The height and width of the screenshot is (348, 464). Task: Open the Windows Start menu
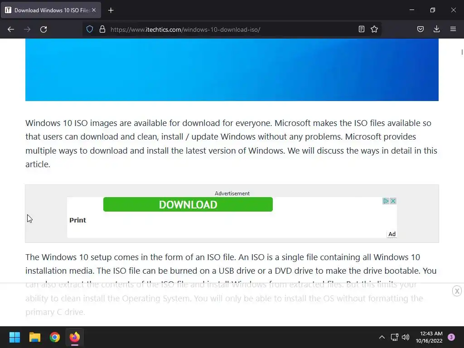tap(14, 337)
